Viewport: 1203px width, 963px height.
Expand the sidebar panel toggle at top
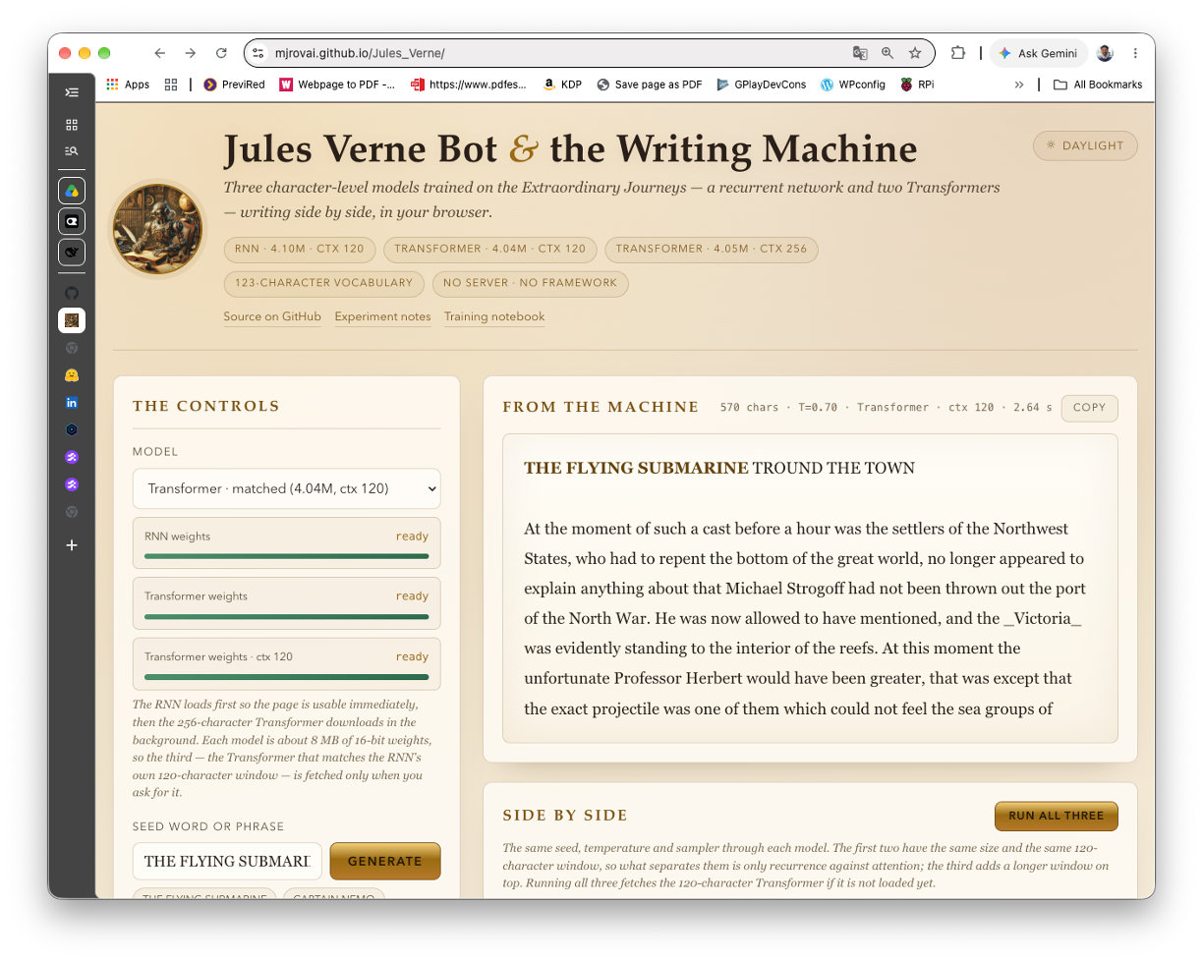click(x=72, y=92)
